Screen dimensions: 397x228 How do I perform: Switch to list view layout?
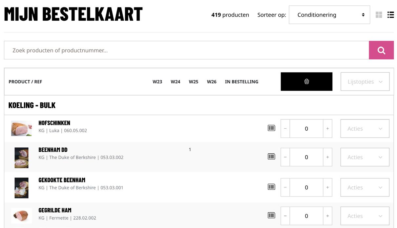coord(390,15)
